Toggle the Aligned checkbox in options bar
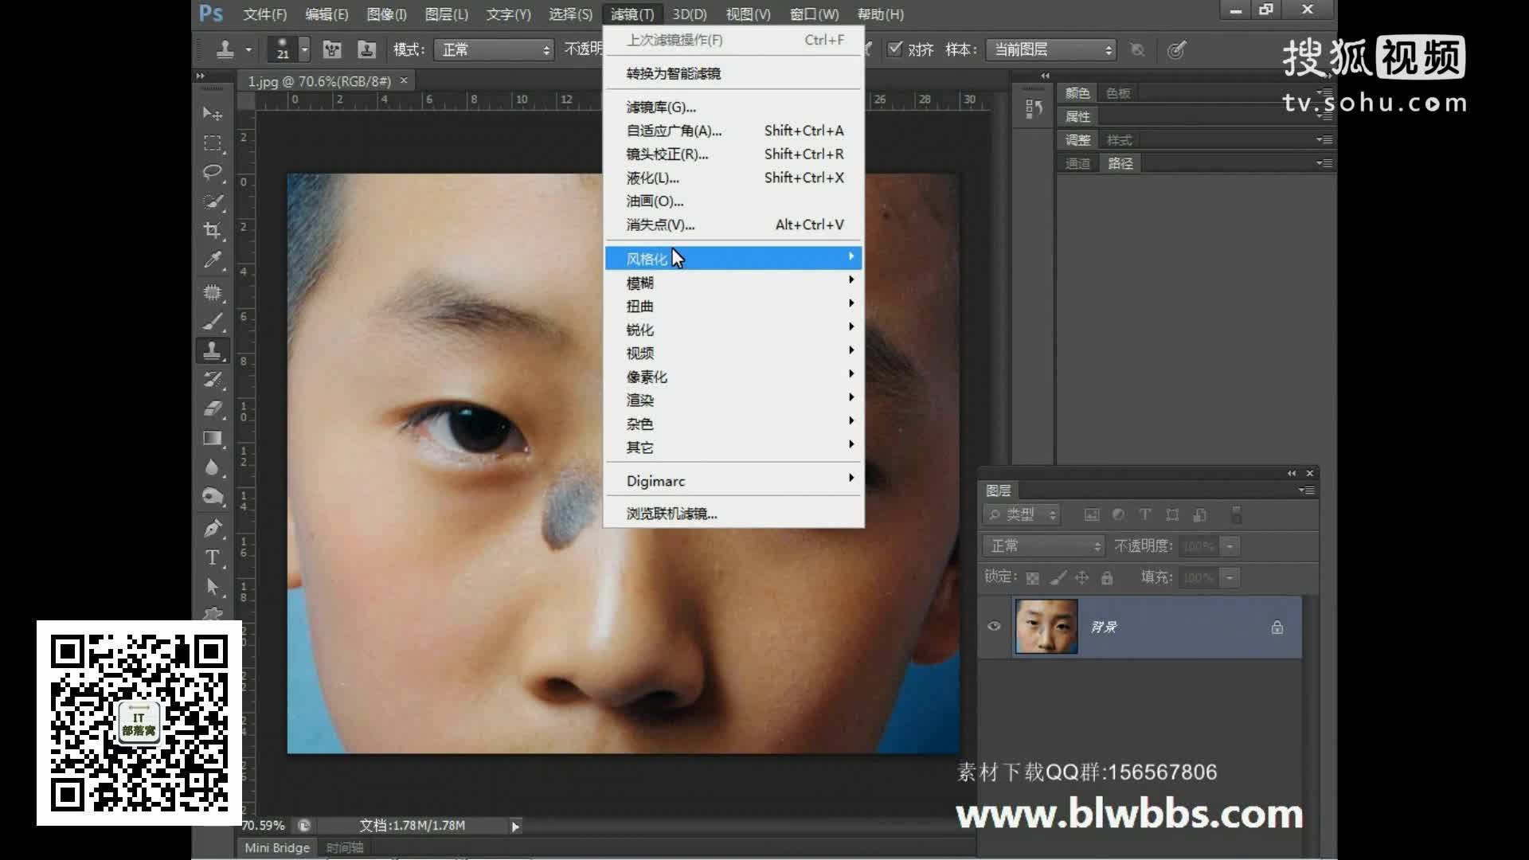 895,49
